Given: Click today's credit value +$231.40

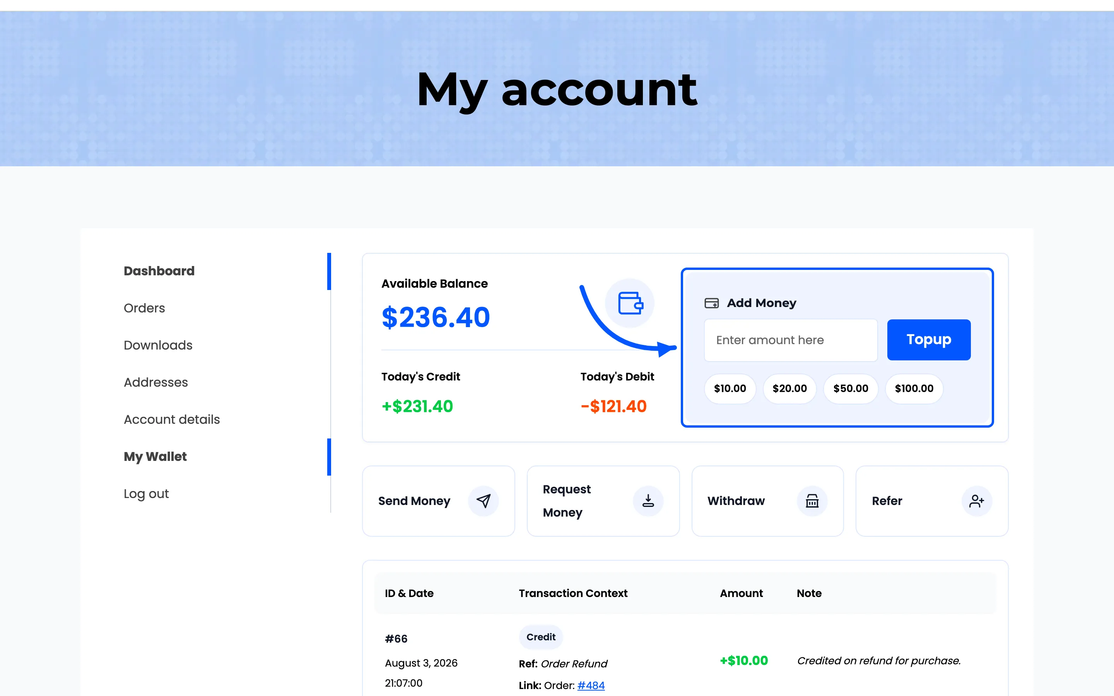Looking at the screenshot, I should (417, 406).
